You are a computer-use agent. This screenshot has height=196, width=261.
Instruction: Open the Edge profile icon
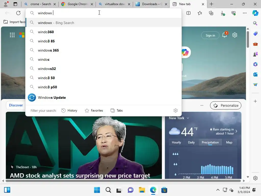[6, 4]
